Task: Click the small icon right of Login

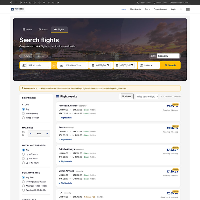Action: [x=181, y=9]
